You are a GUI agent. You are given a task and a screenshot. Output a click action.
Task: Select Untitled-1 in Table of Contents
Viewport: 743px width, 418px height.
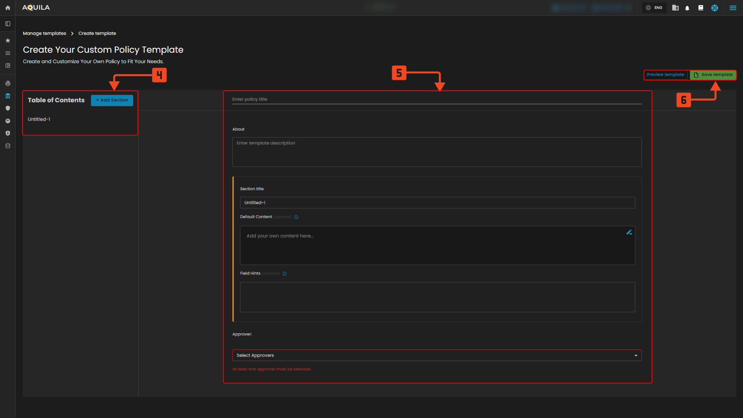[x=39, y=119]
